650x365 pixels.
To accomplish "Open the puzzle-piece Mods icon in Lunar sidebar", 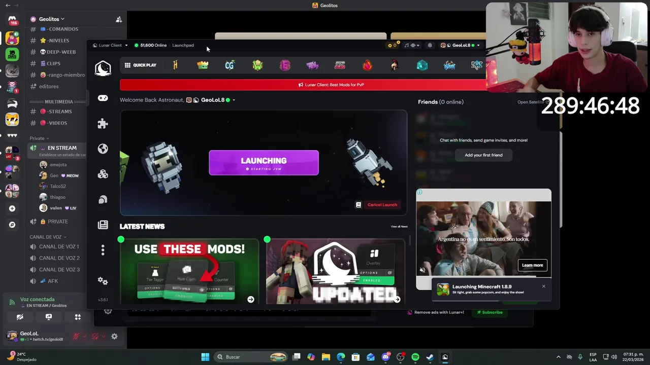I will [103, 123].
